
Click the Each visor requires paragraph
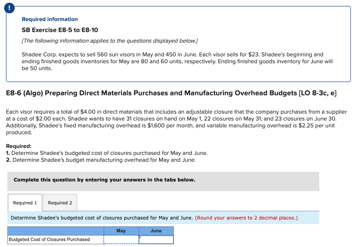click(x=176, y=122)
